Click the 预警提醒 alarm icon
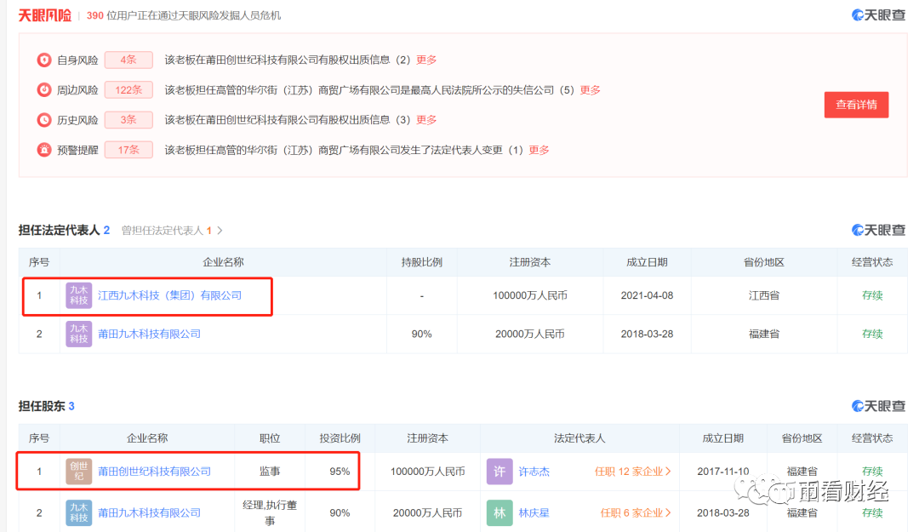Screen dimensions: 919x532 (44, 150)
